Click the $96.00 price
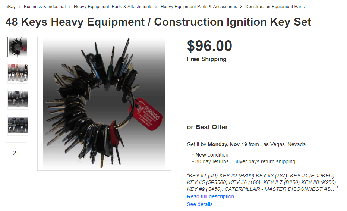 tap(209, 46)
